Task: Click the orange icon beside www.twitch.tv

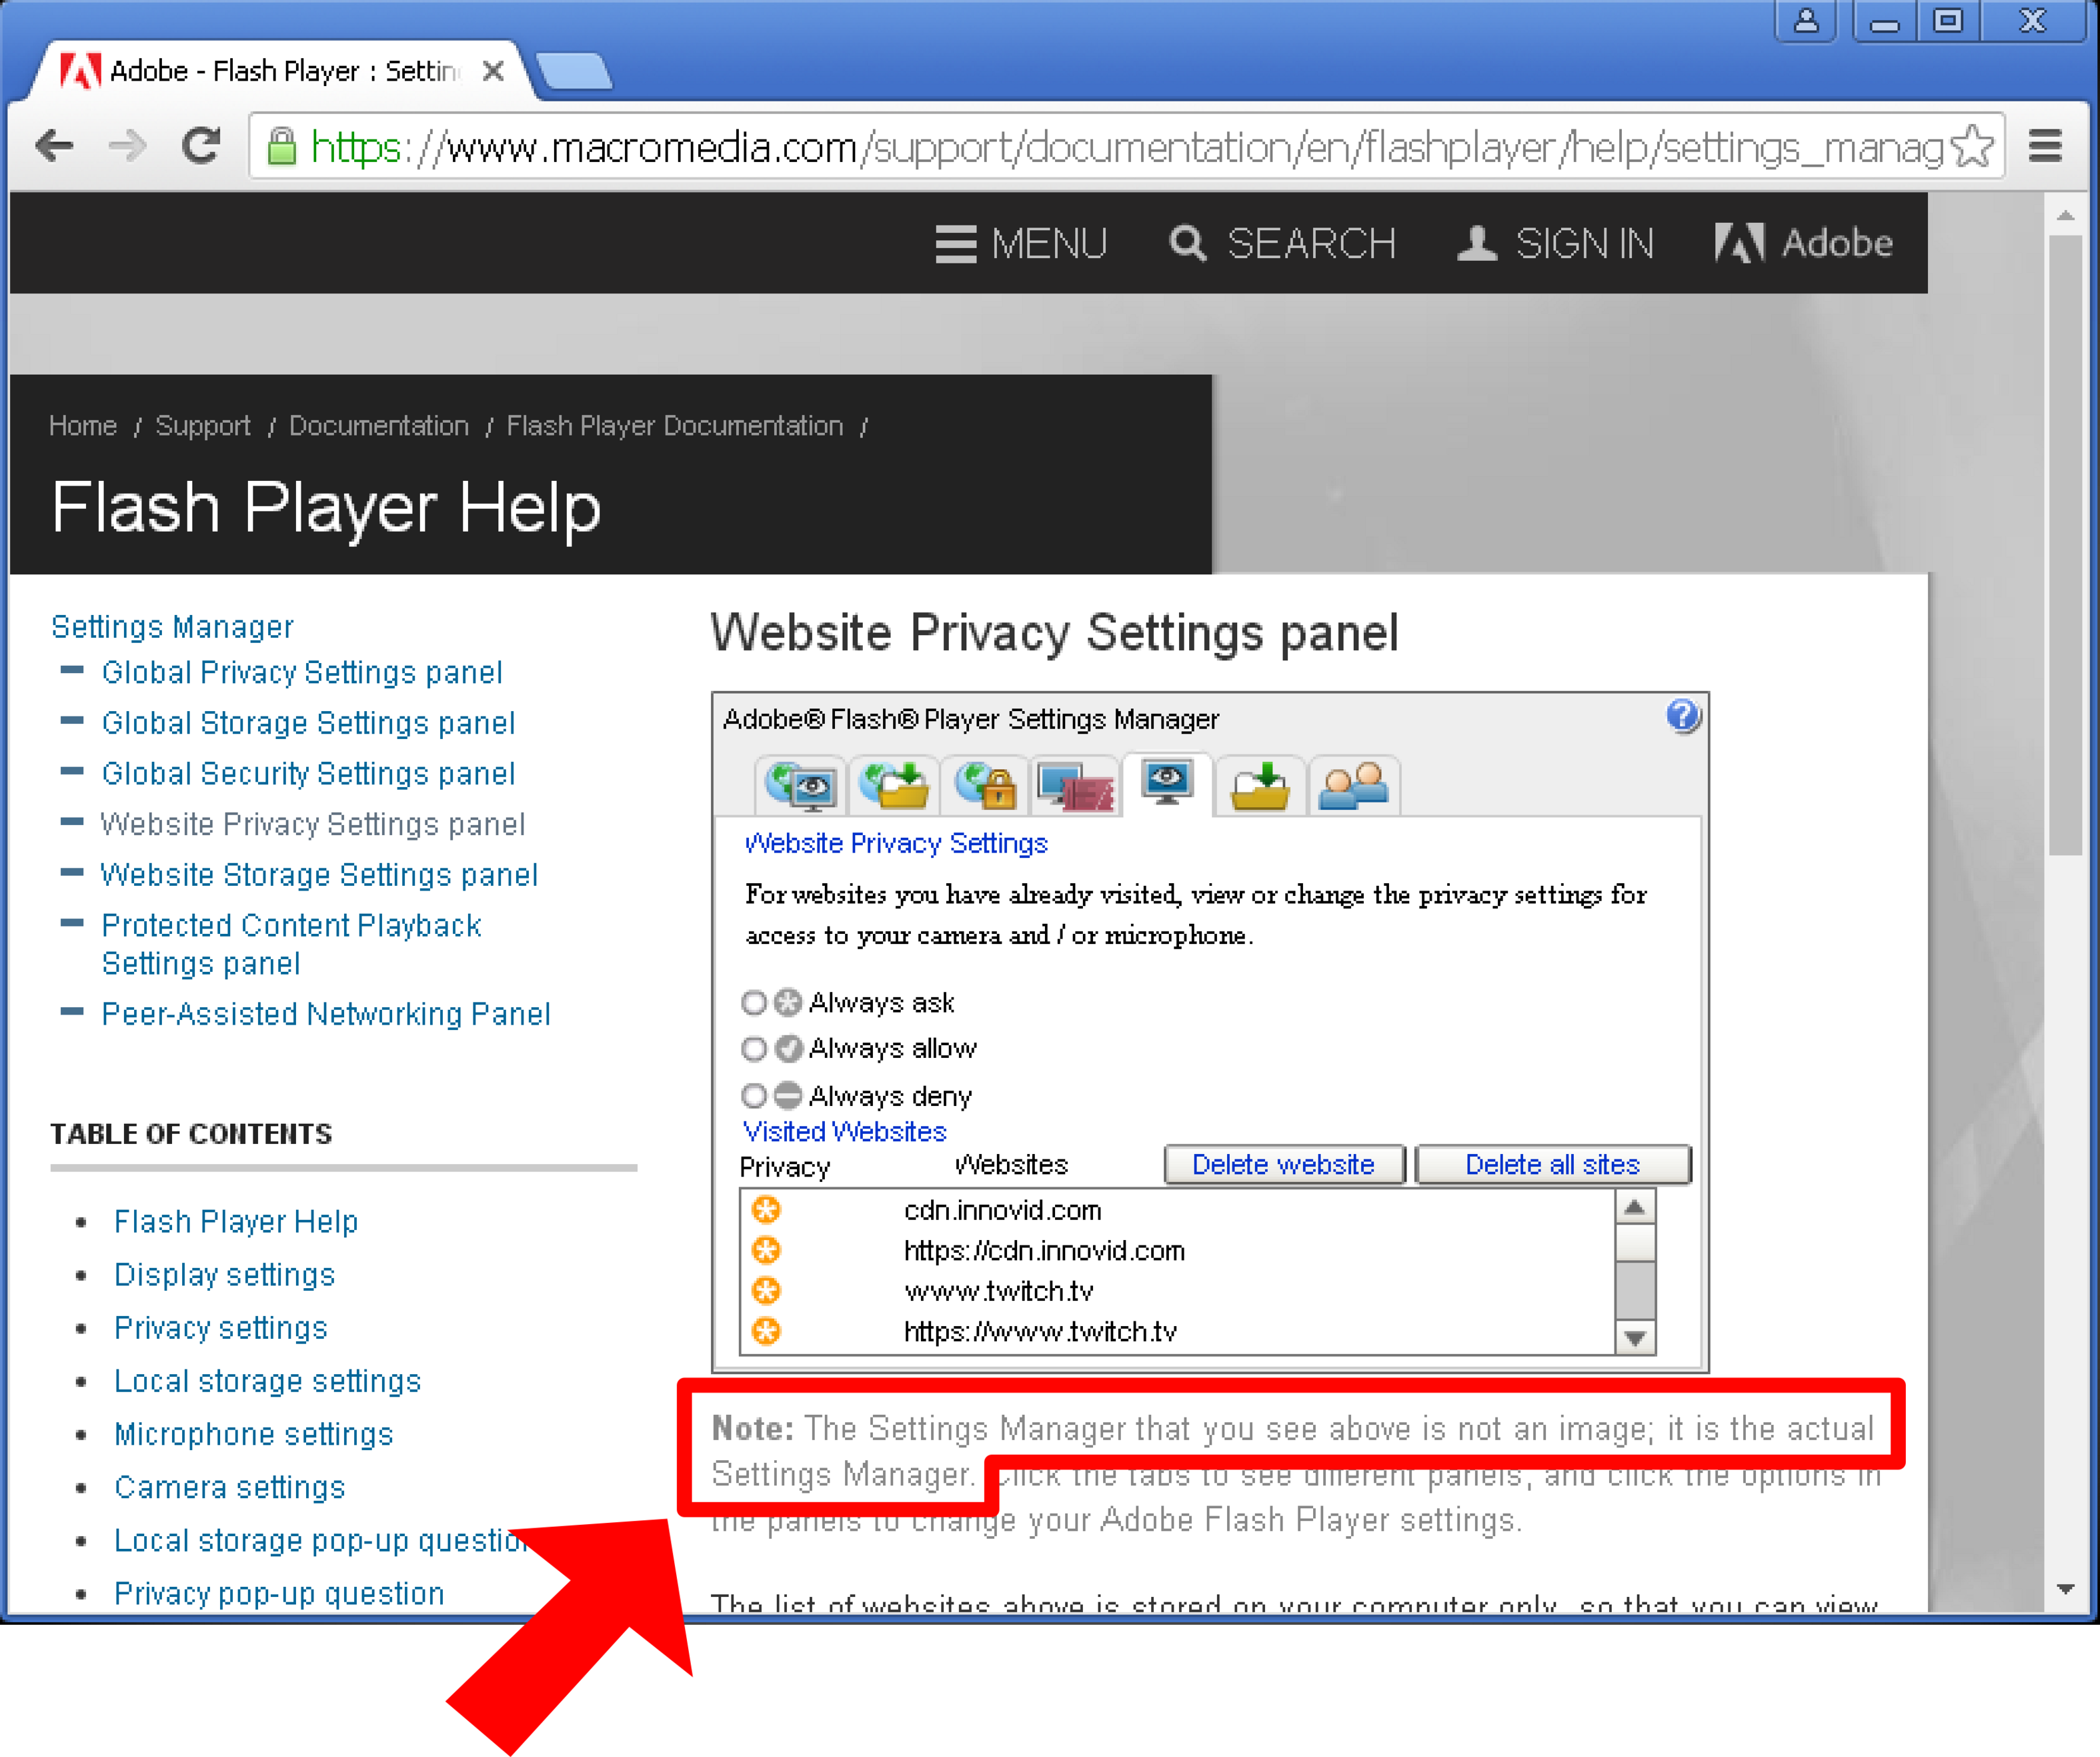Action: [766, 1291]
